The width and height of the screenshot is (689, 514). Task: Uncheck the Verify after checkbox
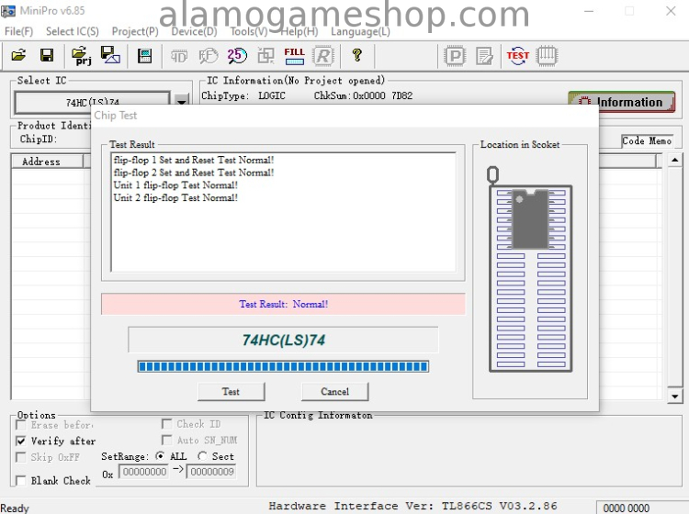click(21, 441)
